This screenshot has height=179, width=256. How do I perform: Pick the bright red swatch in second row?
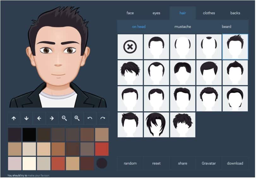[x=102, y=149]
